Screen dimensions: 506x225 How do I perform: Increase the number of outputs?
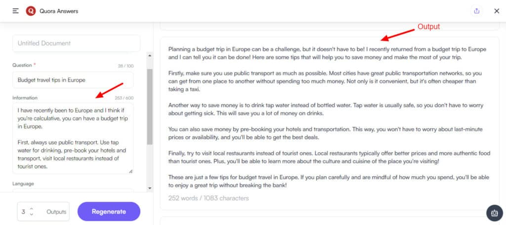32,209
